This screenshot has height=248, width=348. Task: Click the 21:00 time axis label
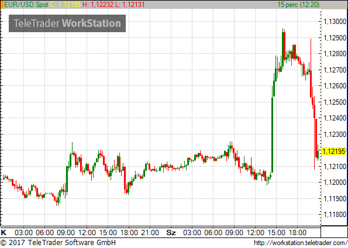[150, 233]
